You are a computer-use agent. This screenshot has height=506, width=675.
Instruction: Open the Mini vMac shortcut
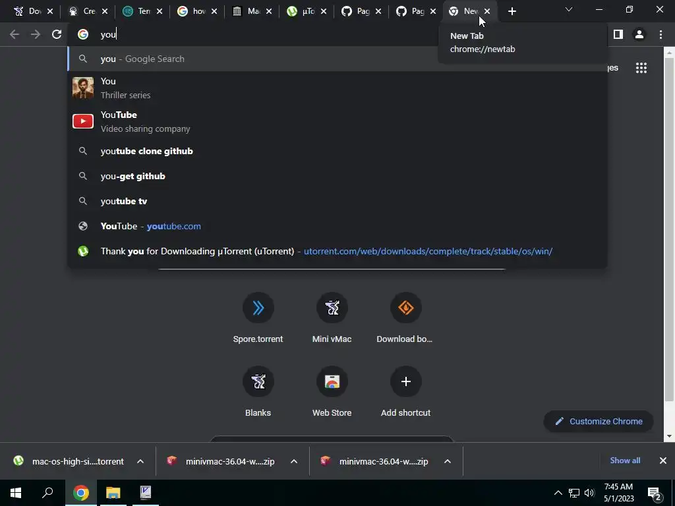coord(332,318)
